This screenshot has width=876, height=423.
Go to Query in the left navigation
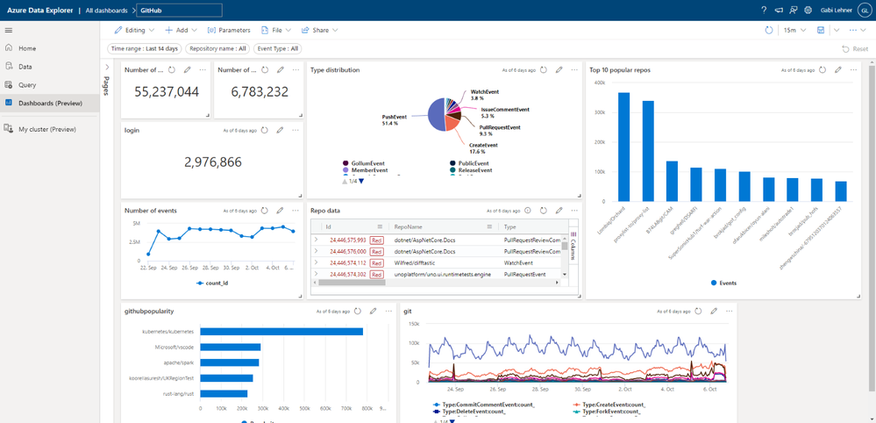click(x=27, y=85)
